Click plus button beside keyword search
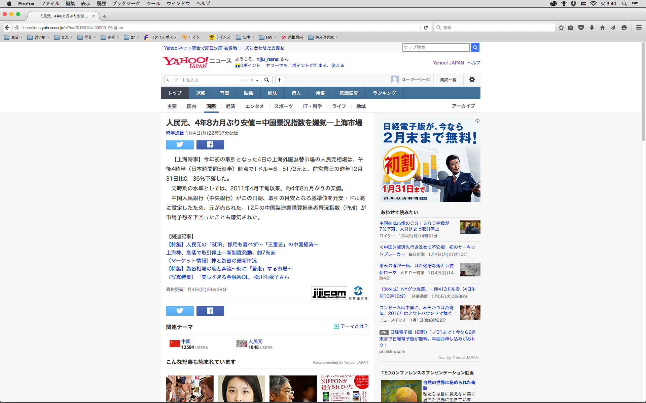Image resolution: width=646 pixels, height=403 pixels. click(x=279, y=80)
